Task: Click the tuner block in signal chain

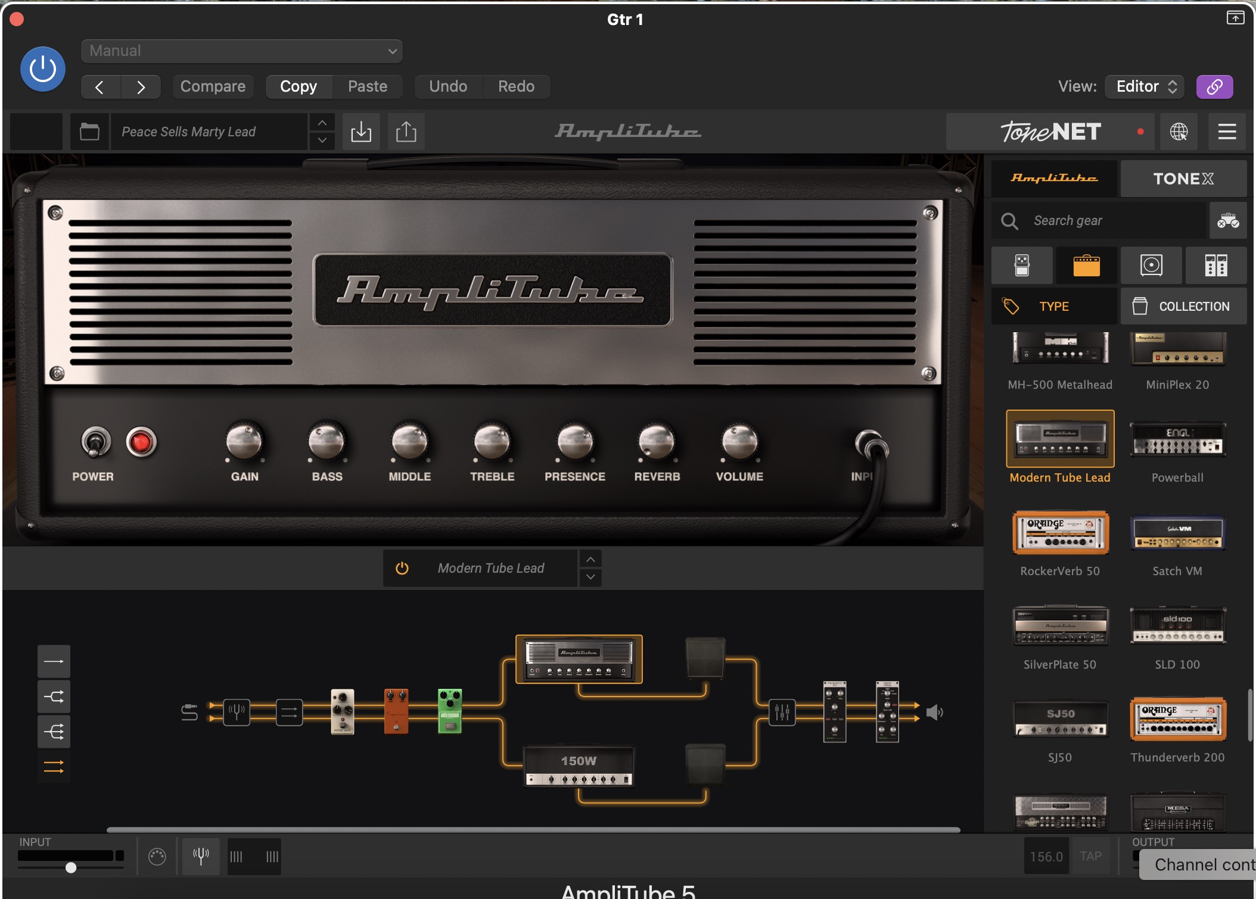Action: (237, 712)
